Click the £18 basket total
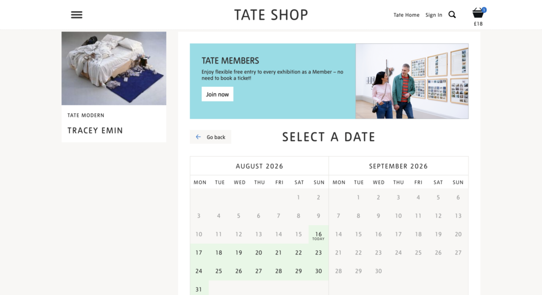The height and width of the screenshot is (295, 542). (x=478, y=24)
